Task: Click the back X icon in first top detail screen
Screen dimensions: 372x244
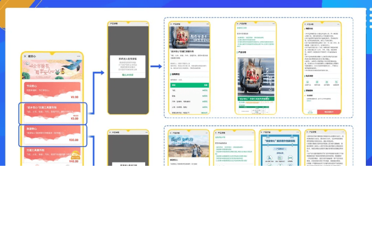Action: [x=171, y=24]
